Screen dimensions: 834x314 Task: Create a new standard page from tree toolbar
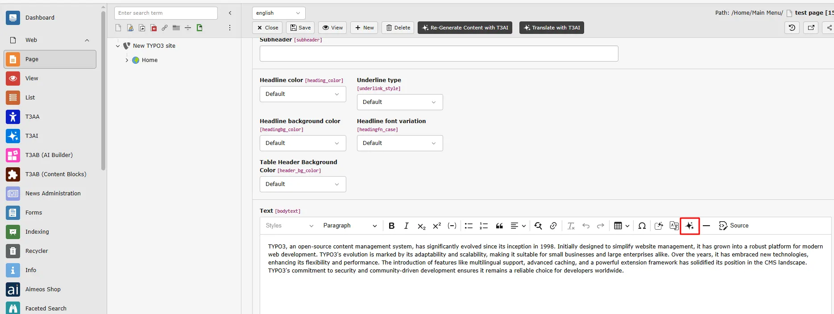pos(118,28)
